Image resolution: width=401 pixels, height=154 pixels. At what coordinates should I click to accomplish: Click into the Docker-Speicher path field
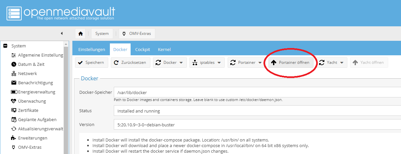point(257,92)
